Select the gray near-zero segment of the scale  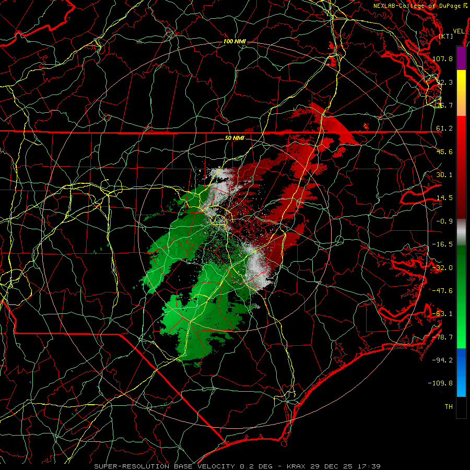click(x=461, y=232)
